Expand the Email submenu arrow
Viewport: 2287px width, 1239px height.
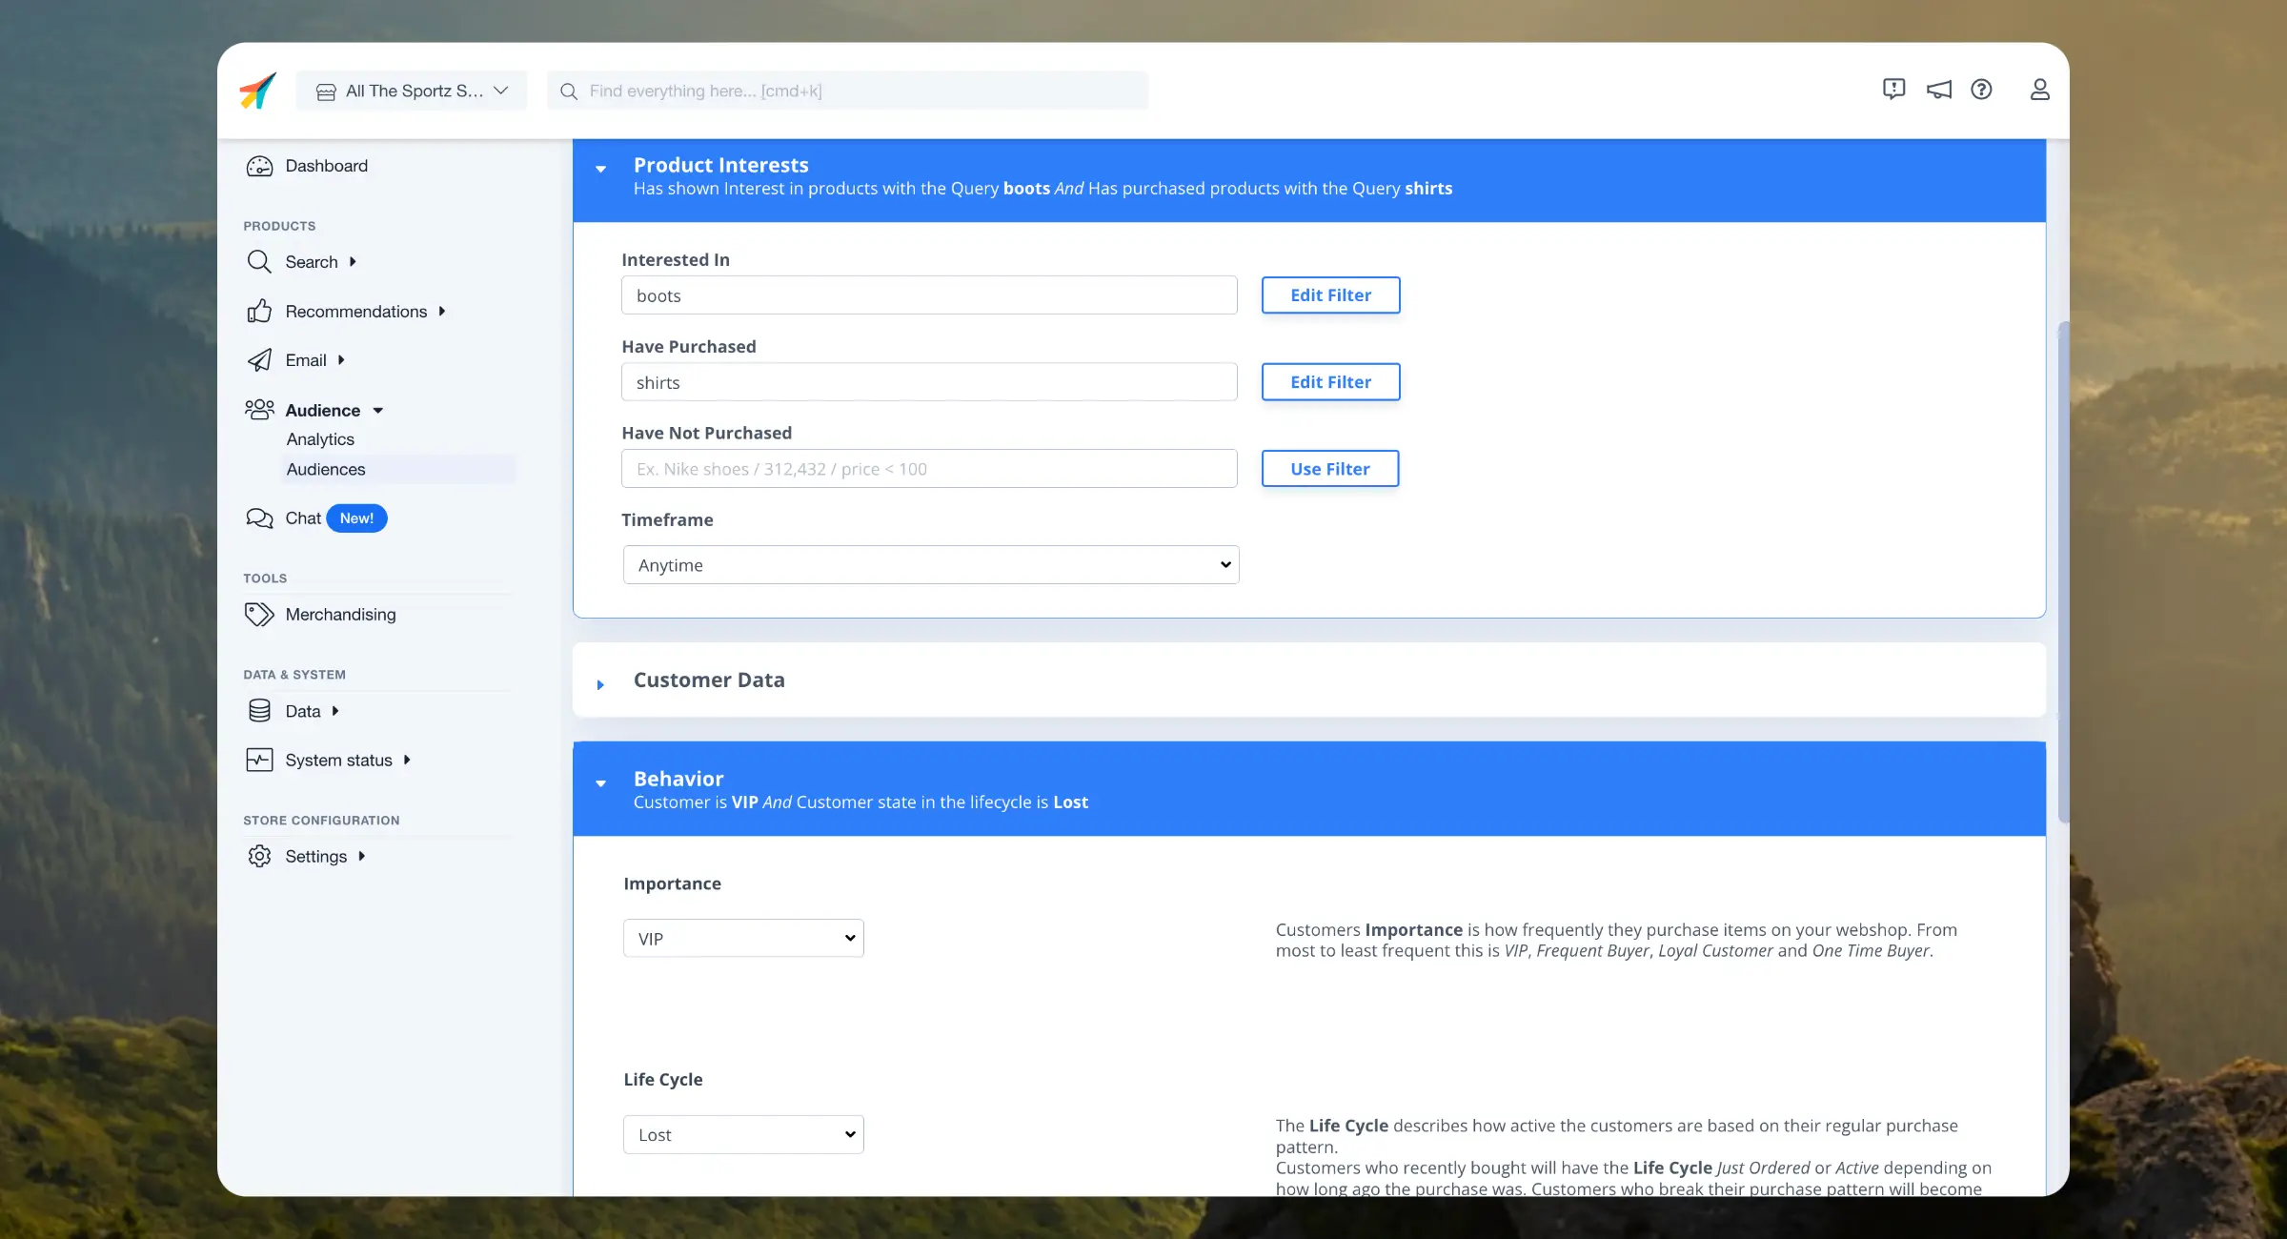pyautogui.click(x=341, y=359)
